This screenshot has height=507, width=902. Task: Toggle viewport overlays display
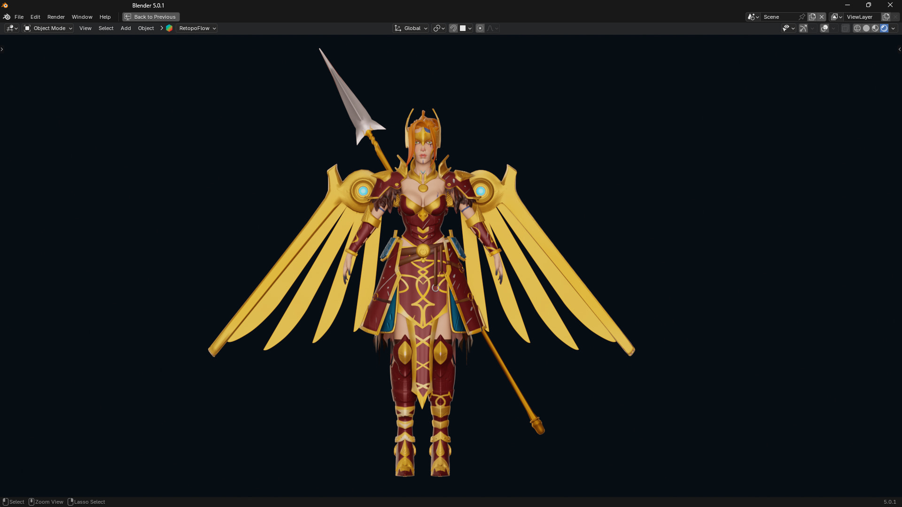[824, 28]
